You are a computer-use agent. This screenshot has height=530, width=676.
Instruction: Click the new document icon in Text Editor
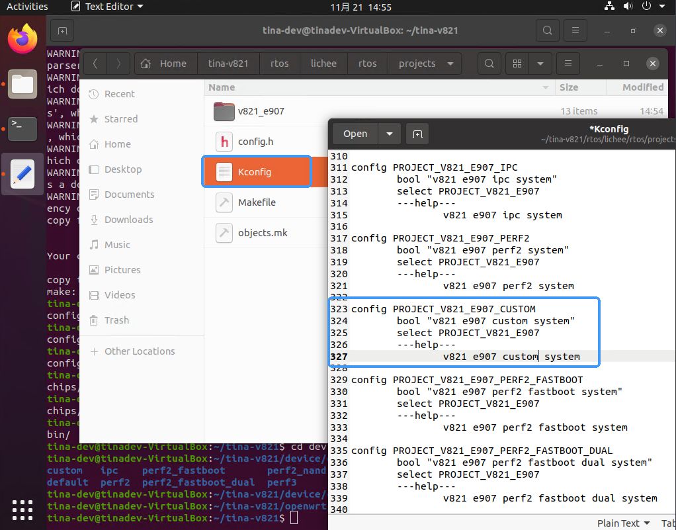[417, 134]
